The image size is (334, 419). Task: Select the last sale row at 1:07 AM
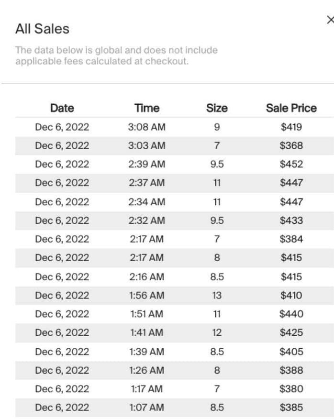[167, 408]
